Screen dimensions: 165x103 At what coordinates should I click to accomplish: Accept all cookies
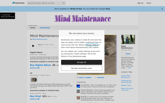pos(82,62)
